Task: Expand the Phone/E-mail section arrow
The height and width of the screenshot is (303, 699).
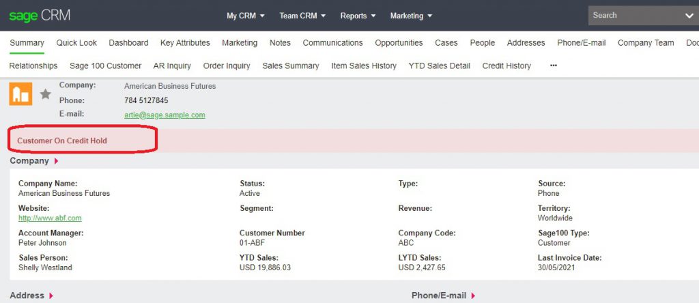Action: pos(473,295)
